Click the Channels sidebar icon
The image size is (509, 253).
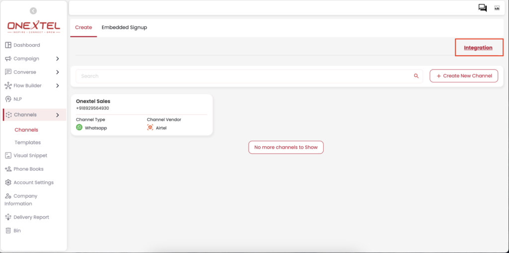(9, 115)
